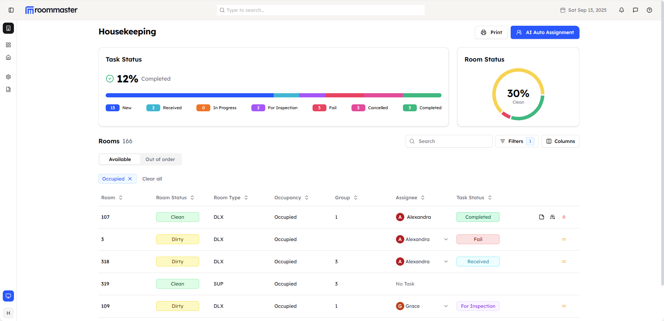Image resolution: width=664 pixels, height=321 pixels.
Task: Expand Grace's assignee dropdown for room 109
Action: pos(446,306)
